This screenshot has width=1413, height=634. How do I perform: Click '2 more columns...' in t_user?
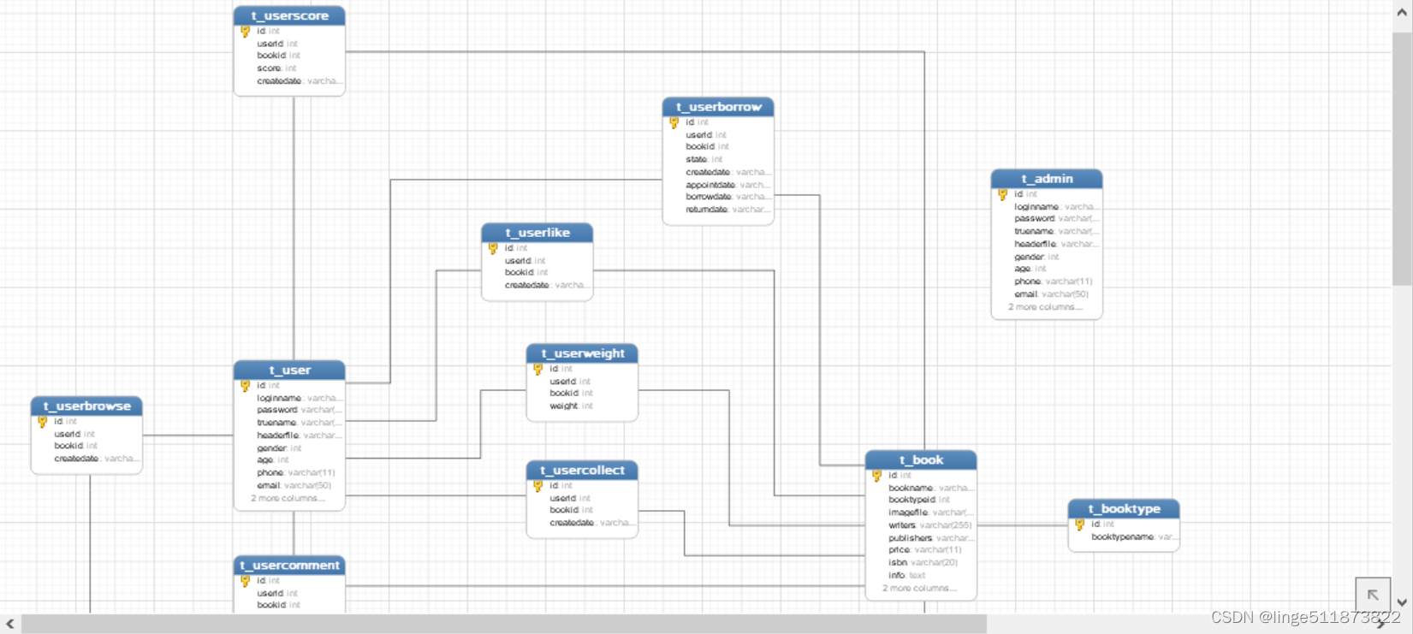288,498
